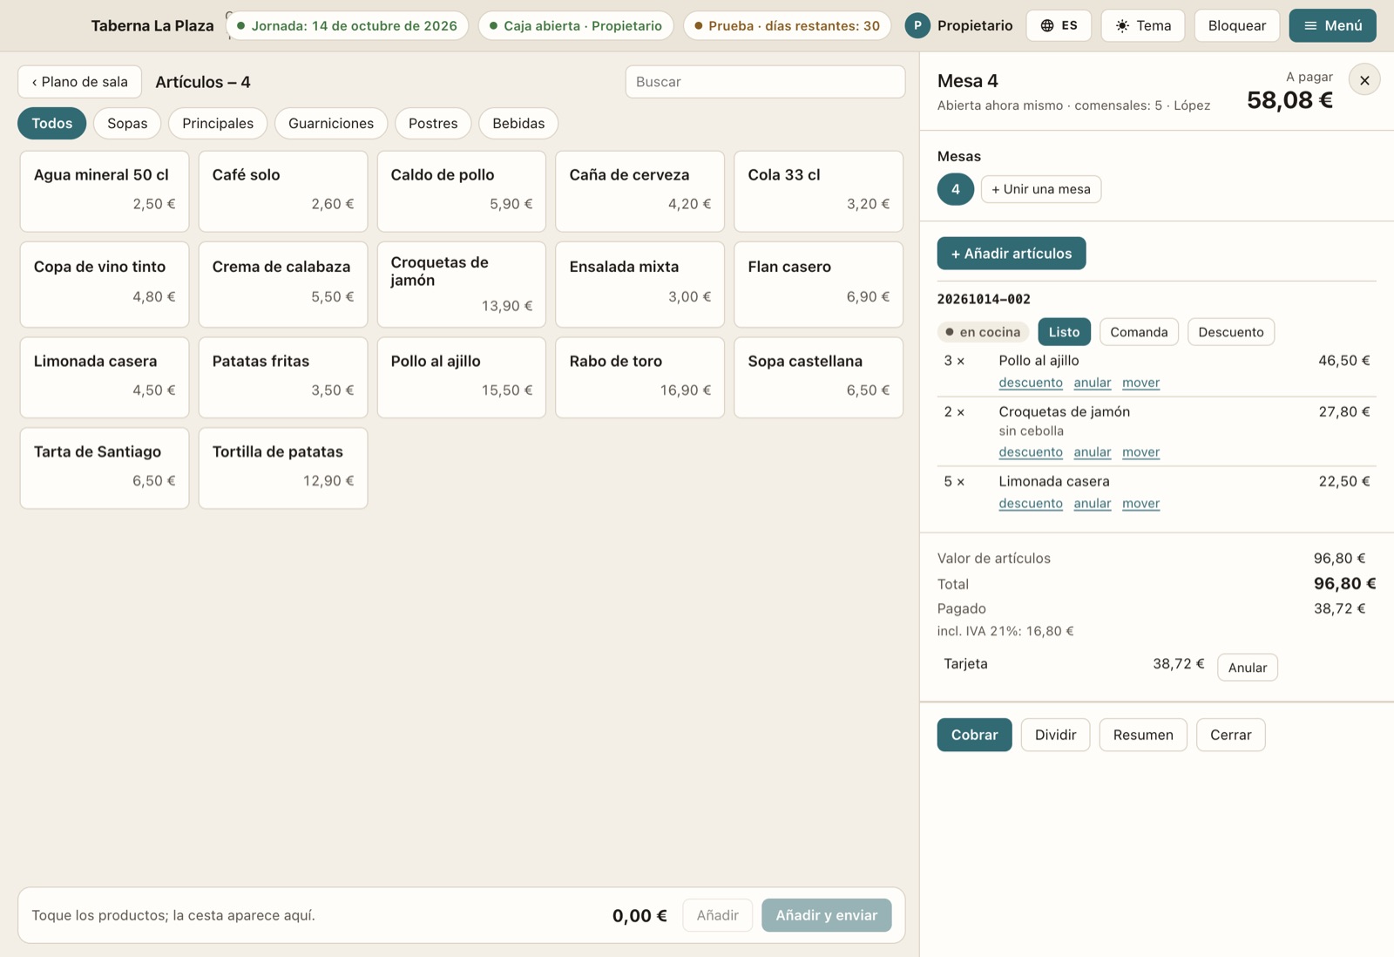The height and width of the screenshot is (957, 1394).
Task: Lock the screen with Bloquear
Action: tap(1236, 25)
